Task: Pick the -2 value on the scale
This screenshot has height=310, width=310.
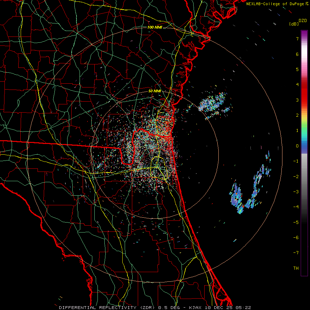Action: pos(296,177)
